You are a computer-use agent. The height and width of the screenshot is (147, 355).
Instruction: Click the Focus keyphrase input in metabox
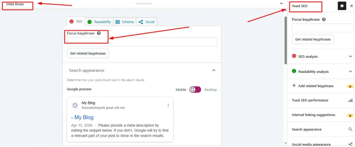[142, 42]
